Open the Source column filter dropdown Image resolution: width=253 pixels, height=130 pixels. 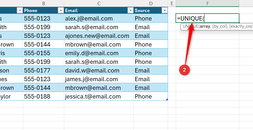pyautogui.click(x=165, y=10)
